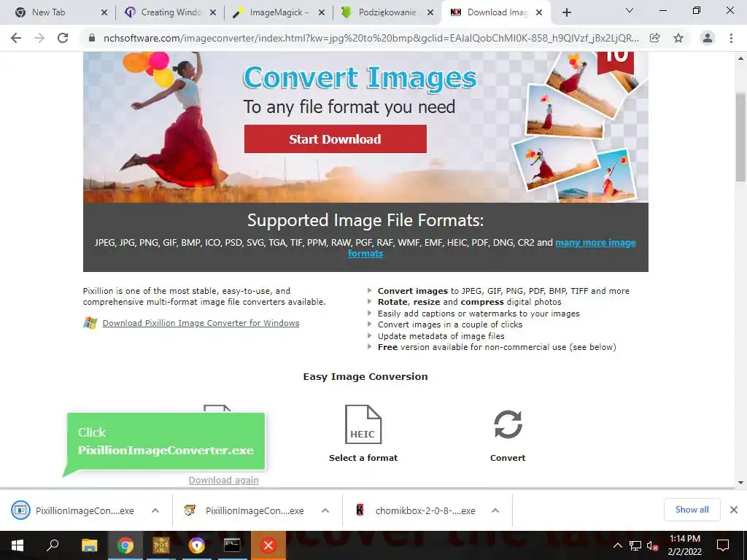Click the Download again link
This screenshot has width=747, height=560.
pos(223,480)
